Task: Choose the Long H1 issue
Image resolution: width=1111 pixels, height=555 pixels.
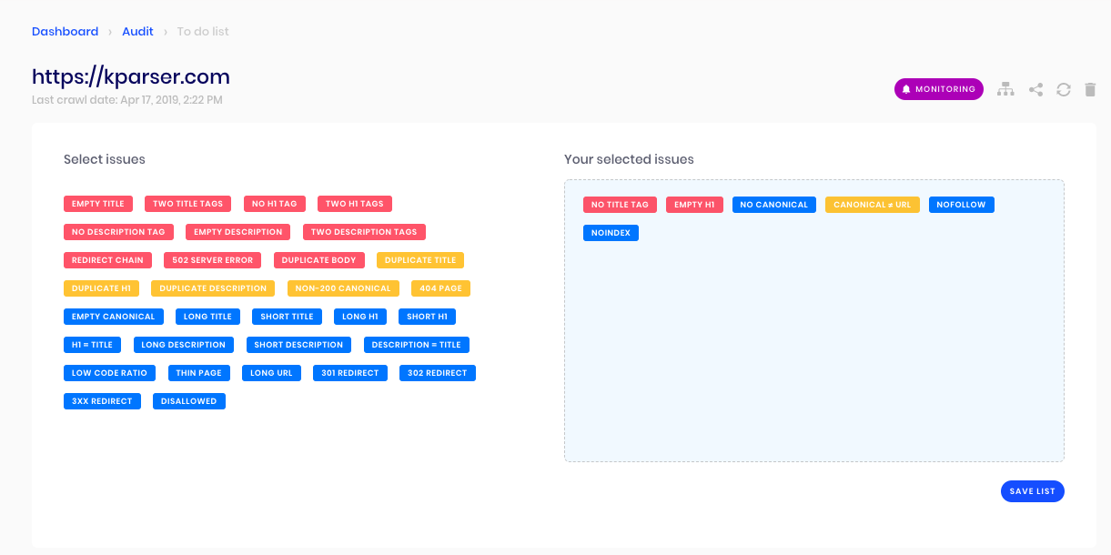Action: click(360, 317)
